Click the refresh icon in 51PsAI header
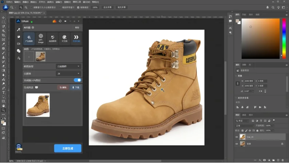Viewport: 289px width, 163px height. tap(60, 21)
